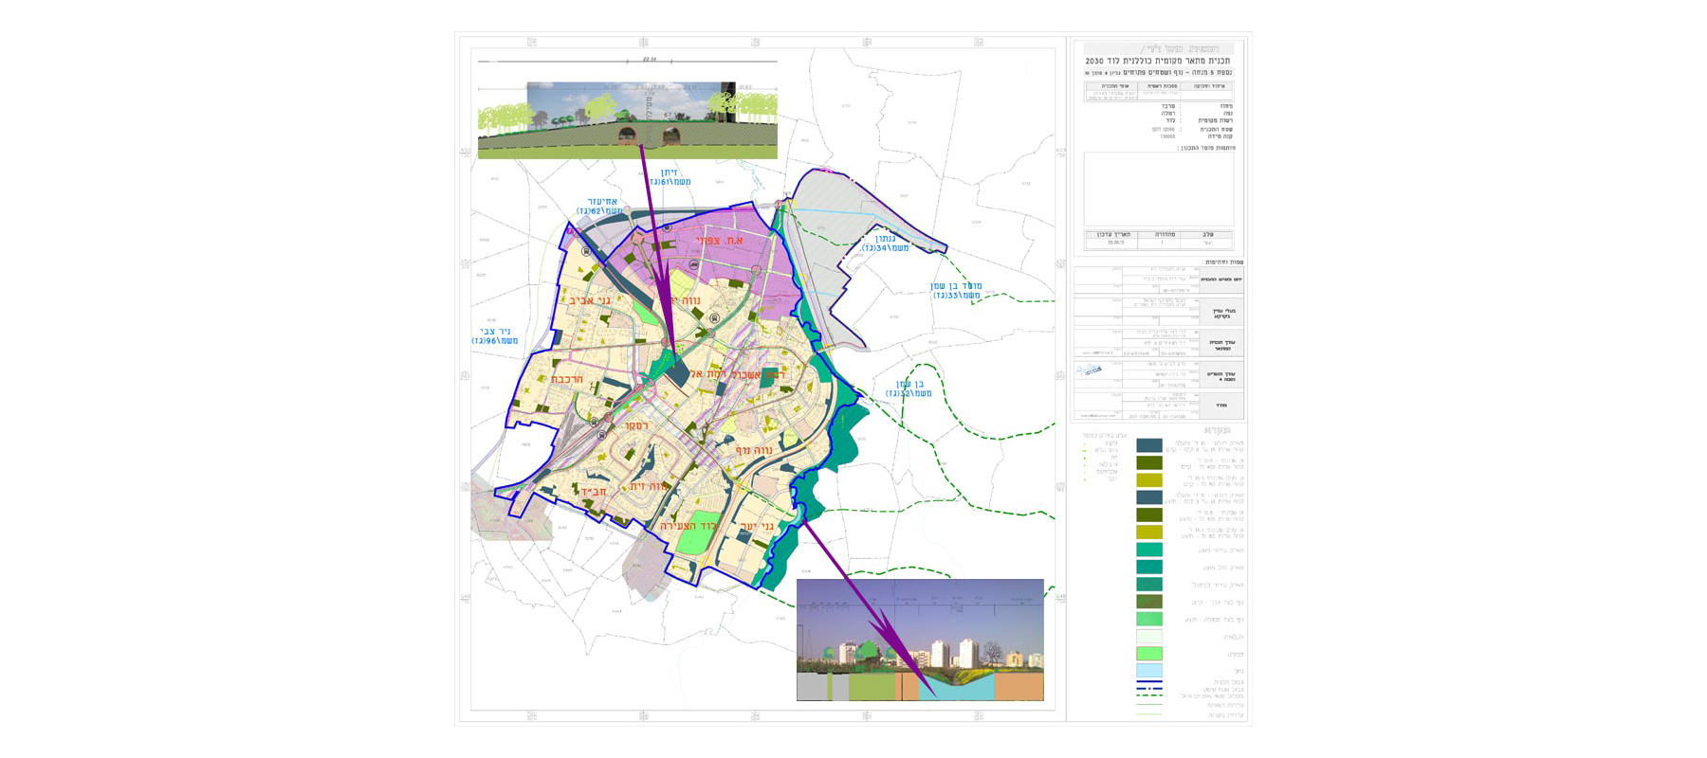
Task: Select the 'גני יער' neighborhood label
Action: tap(757, 527)
